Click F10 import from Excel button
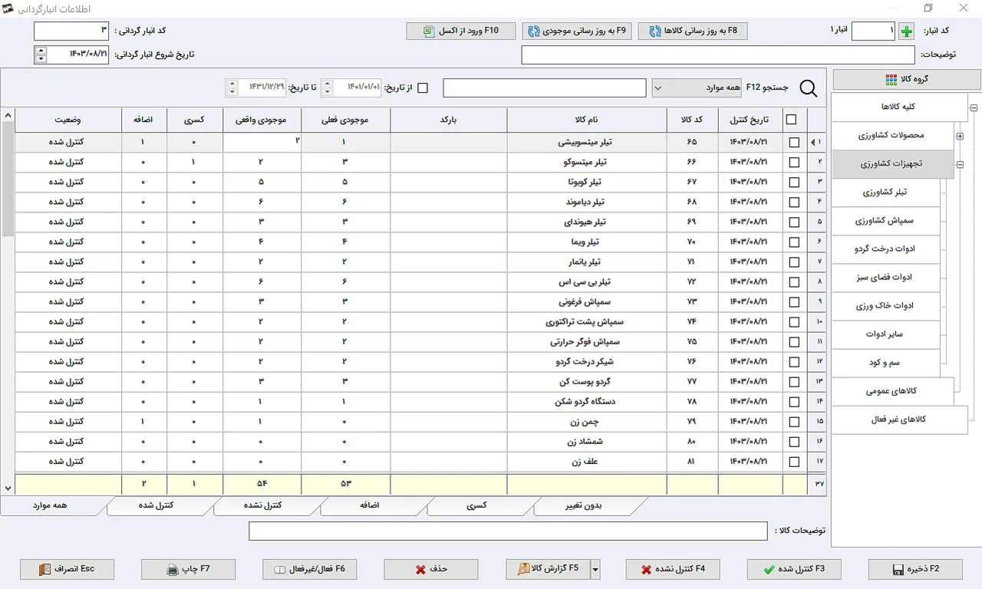 [461, 31]
